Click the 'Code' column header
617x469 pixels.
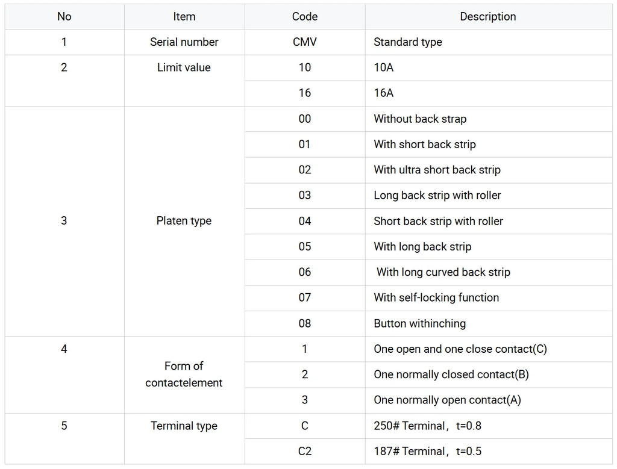(304, 16)
